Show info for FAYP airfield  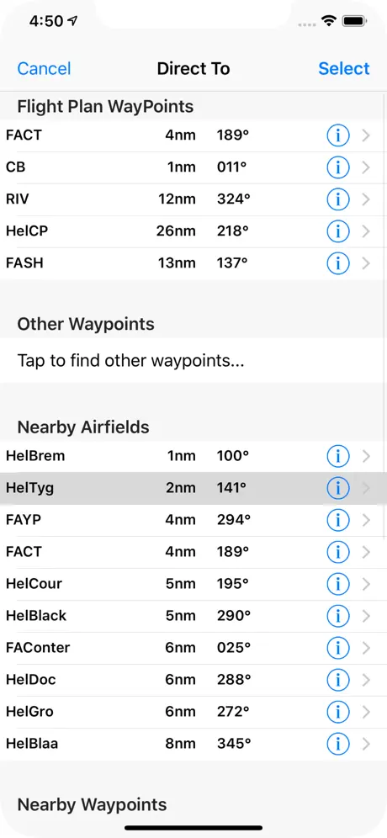pyautogui.click(x=338, y=520)
